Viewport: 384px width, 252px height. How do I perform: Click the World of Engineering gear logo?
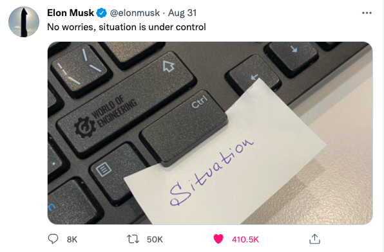tap(85, 127)
